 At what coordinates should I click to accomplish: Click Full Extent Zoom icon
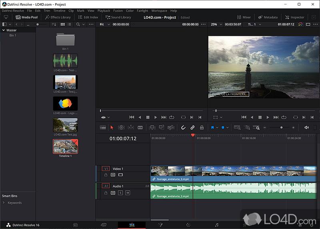tap(237, 127)
